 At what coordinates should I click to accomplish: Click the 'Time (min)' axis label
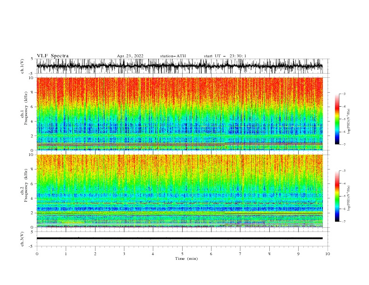pos(186,258)
